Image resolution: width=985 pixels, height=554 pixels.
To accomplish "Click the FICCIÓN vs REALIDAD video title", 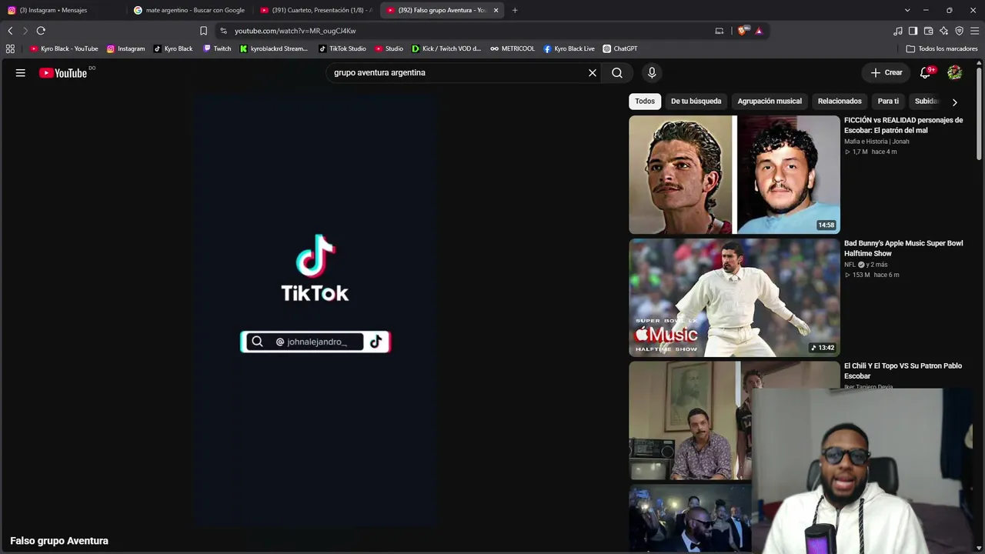I will [903, 125].
